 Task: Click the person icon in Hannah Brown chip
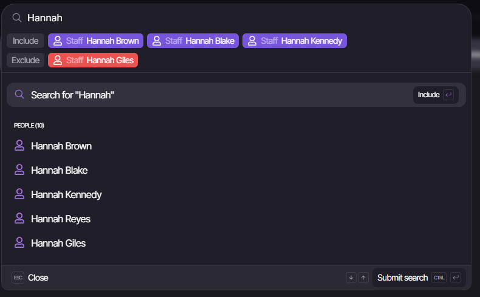point(58,41)
